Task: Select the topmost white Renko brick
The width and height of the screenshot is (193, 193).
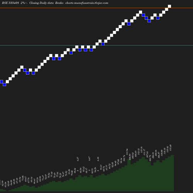Action: (169, 6)
